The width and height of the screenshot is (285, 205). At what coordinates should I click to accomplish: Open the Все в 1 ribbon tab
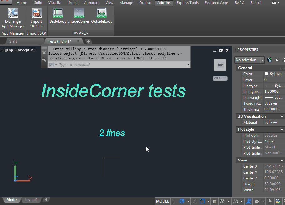256,3
